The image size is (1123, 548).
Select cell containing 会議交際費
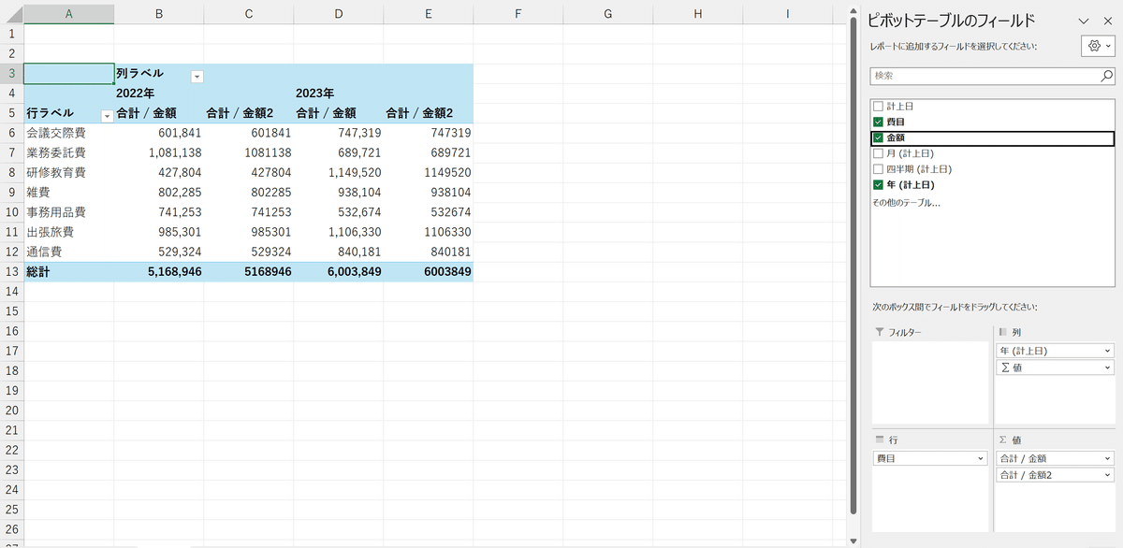click(x=68, y=133)
